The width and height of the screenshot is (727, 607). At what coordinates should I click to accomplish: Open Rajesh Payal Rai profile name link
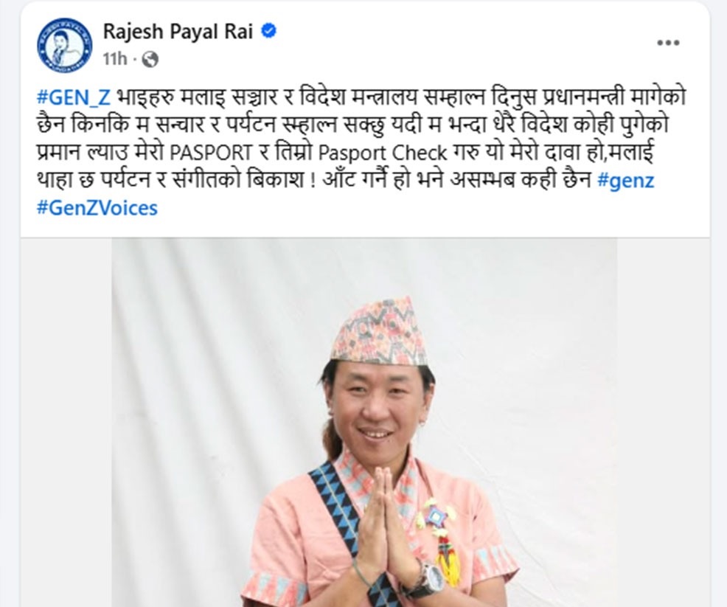(178, 32)
